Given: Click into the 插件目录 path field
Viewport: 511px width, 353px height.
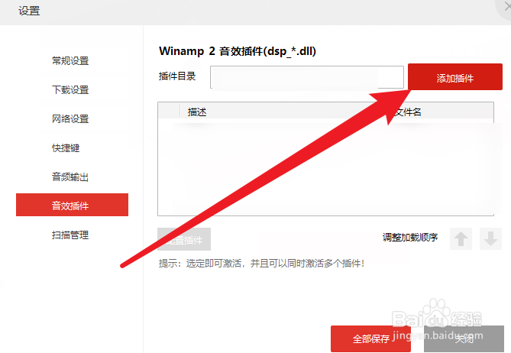Looking at the screenshot, I should click(306, 77).
